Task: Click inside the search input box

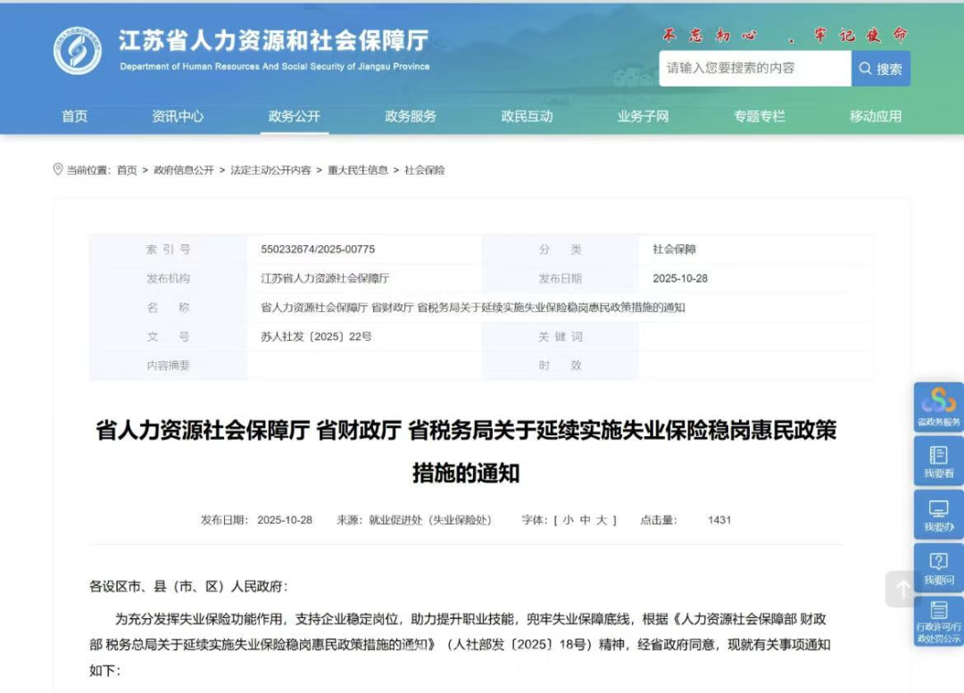Action: click(754, 68)
